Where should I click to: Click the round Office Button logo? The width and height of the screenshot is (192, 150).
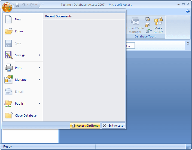7,7
